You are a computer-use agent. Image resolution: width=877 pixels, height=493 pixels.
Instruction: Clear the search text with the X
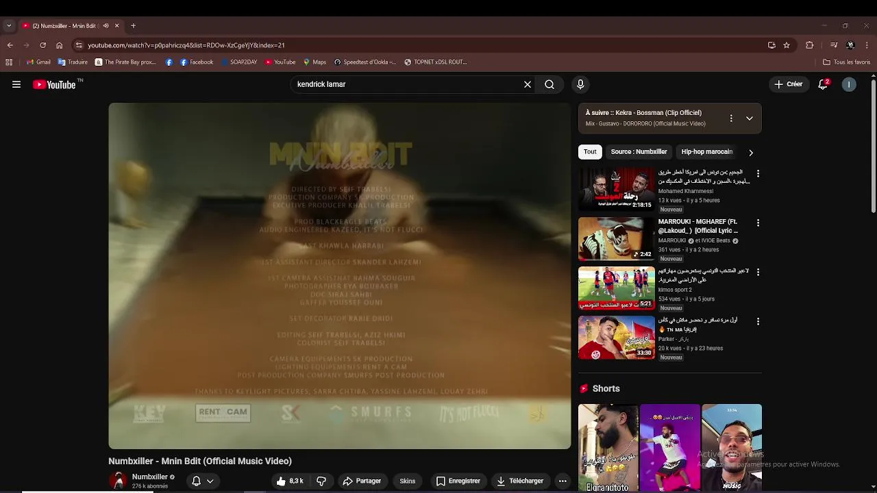point(528,84)
